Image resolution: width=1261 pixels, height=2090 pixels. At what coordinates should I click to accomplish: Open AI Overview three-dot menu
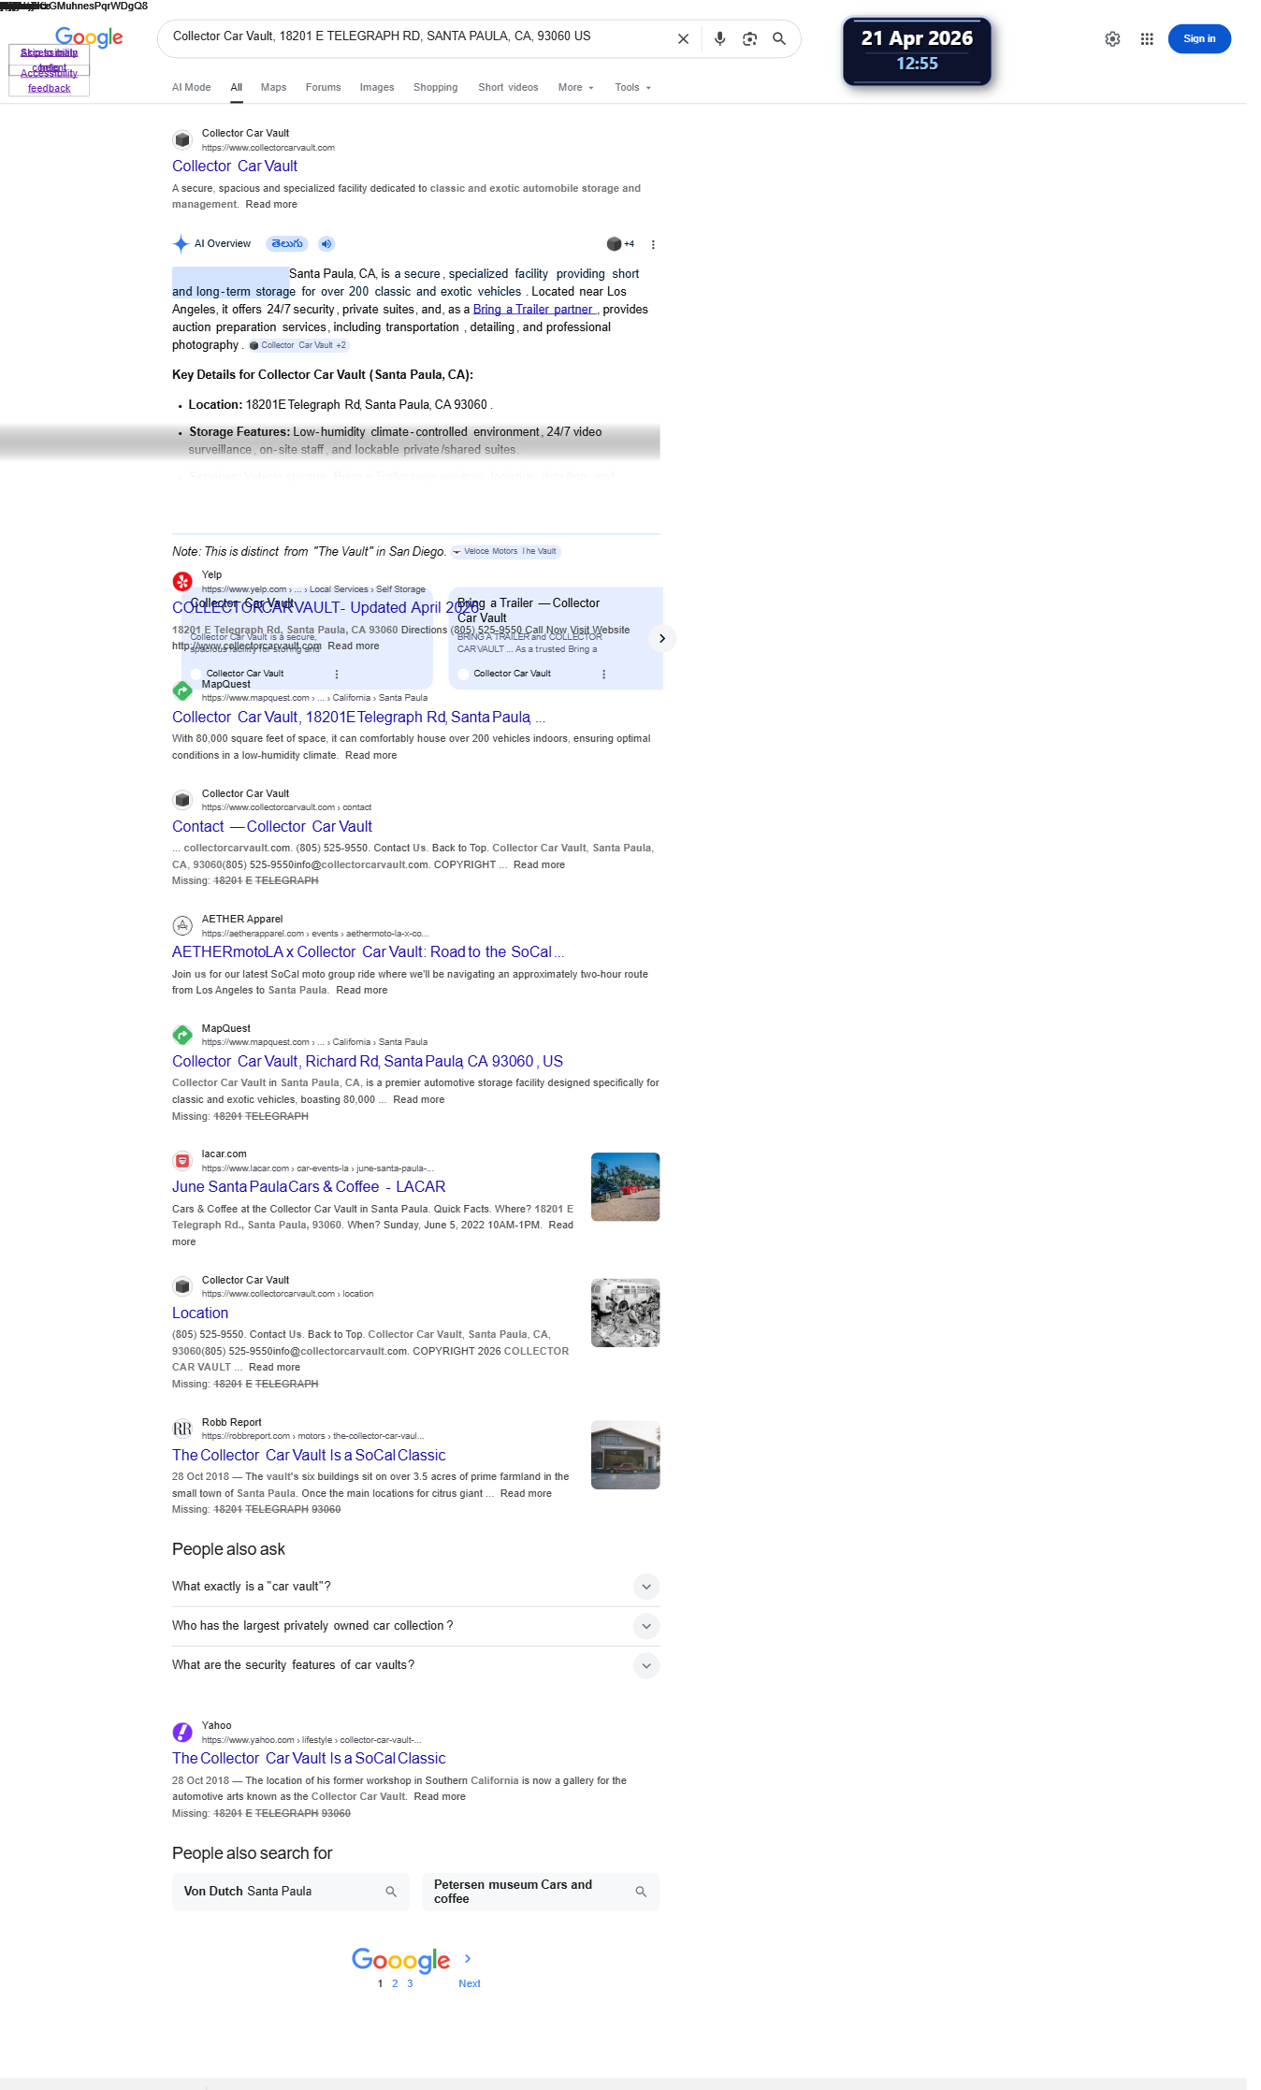pyautogui.click(x=653, y=244)
